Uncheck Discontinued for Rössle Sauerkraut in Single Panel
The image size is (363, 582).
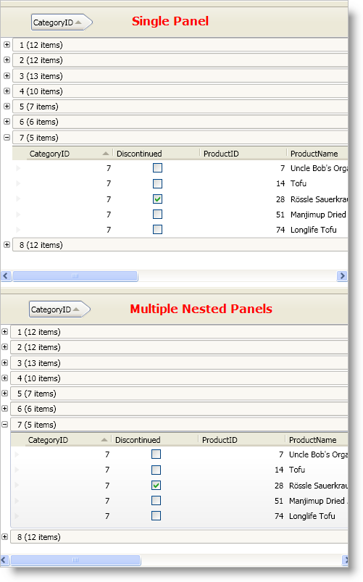pos(157,199)
